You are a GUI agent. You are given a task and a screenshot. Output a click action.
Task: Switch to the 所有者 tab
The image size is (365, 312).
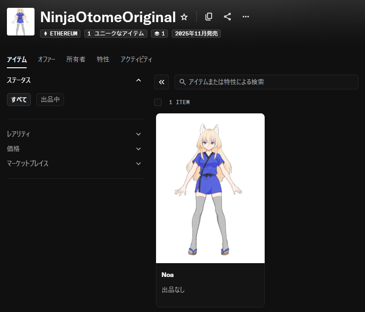point(75,59)
